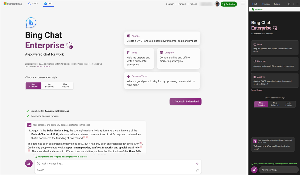
Task: Click the green Protected shield badge
Action: [x=229, y=4]
